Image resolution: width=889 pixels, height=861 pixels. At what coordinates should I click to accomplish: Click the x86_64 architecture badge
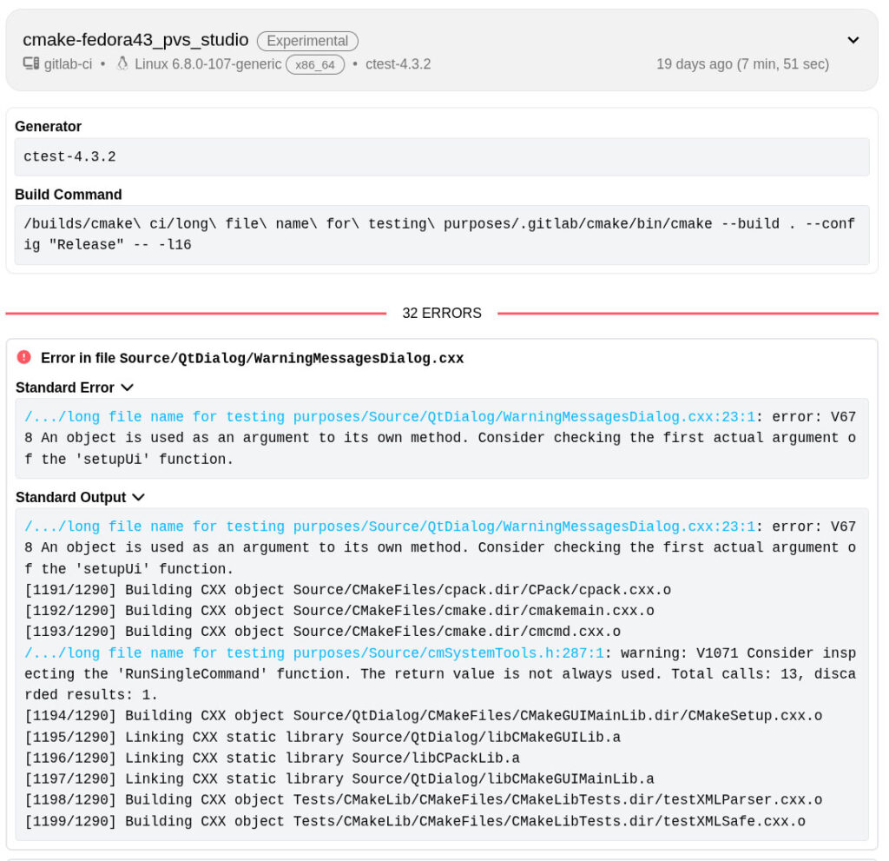[315, 64]
